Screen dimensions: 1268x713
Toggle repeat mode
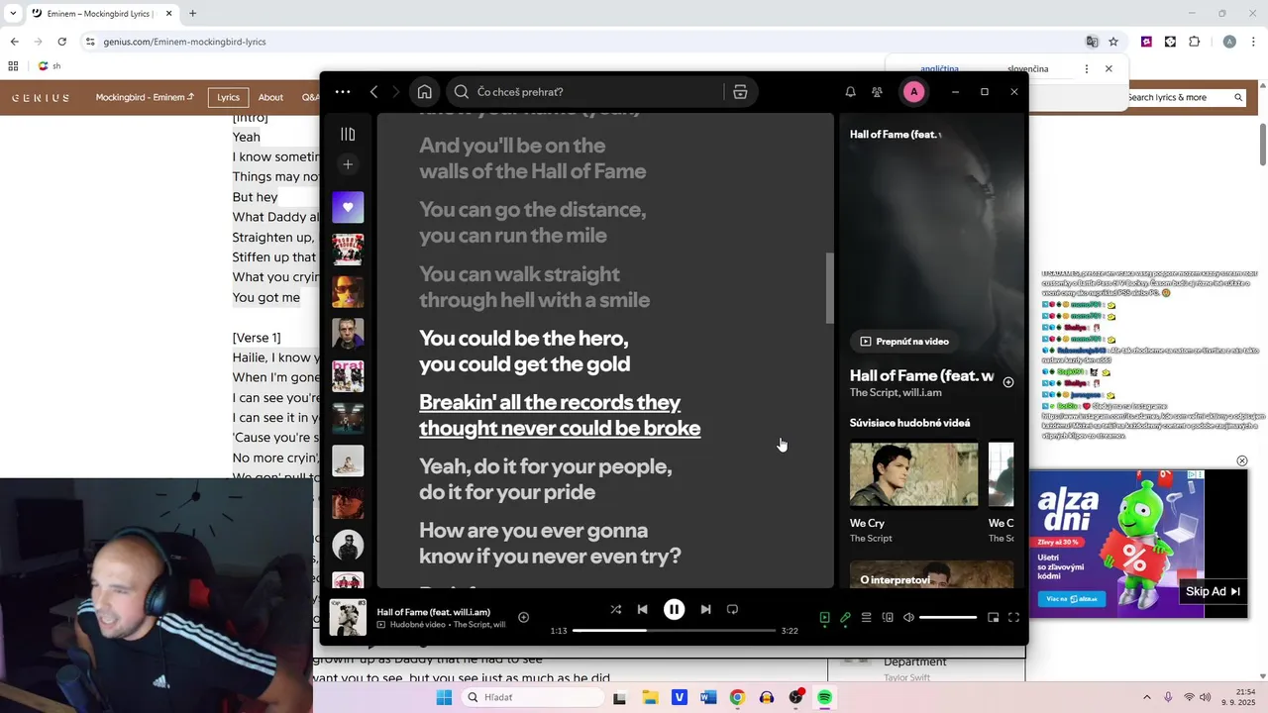[x=733, y=609]
